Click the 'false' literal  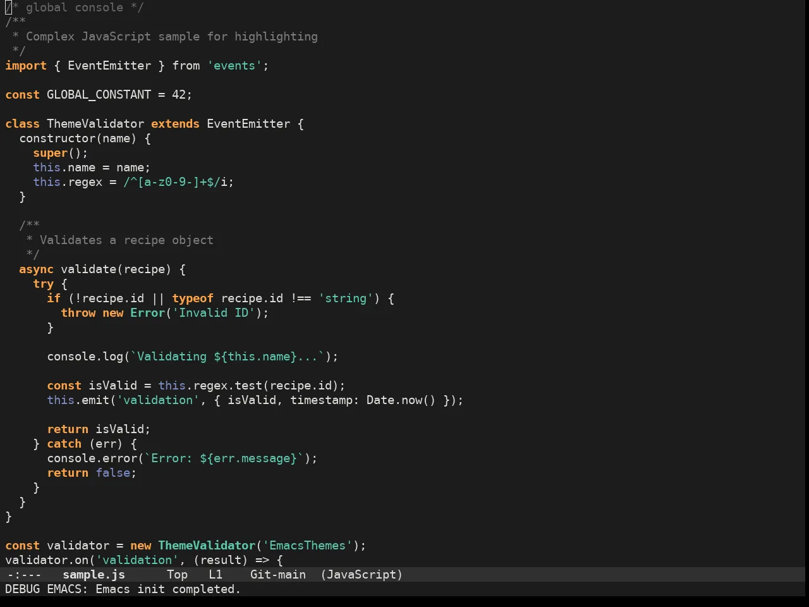[113, 473]
